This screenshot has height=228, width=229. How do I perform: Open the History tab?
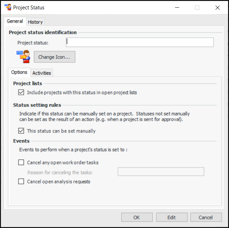[35, 22]
